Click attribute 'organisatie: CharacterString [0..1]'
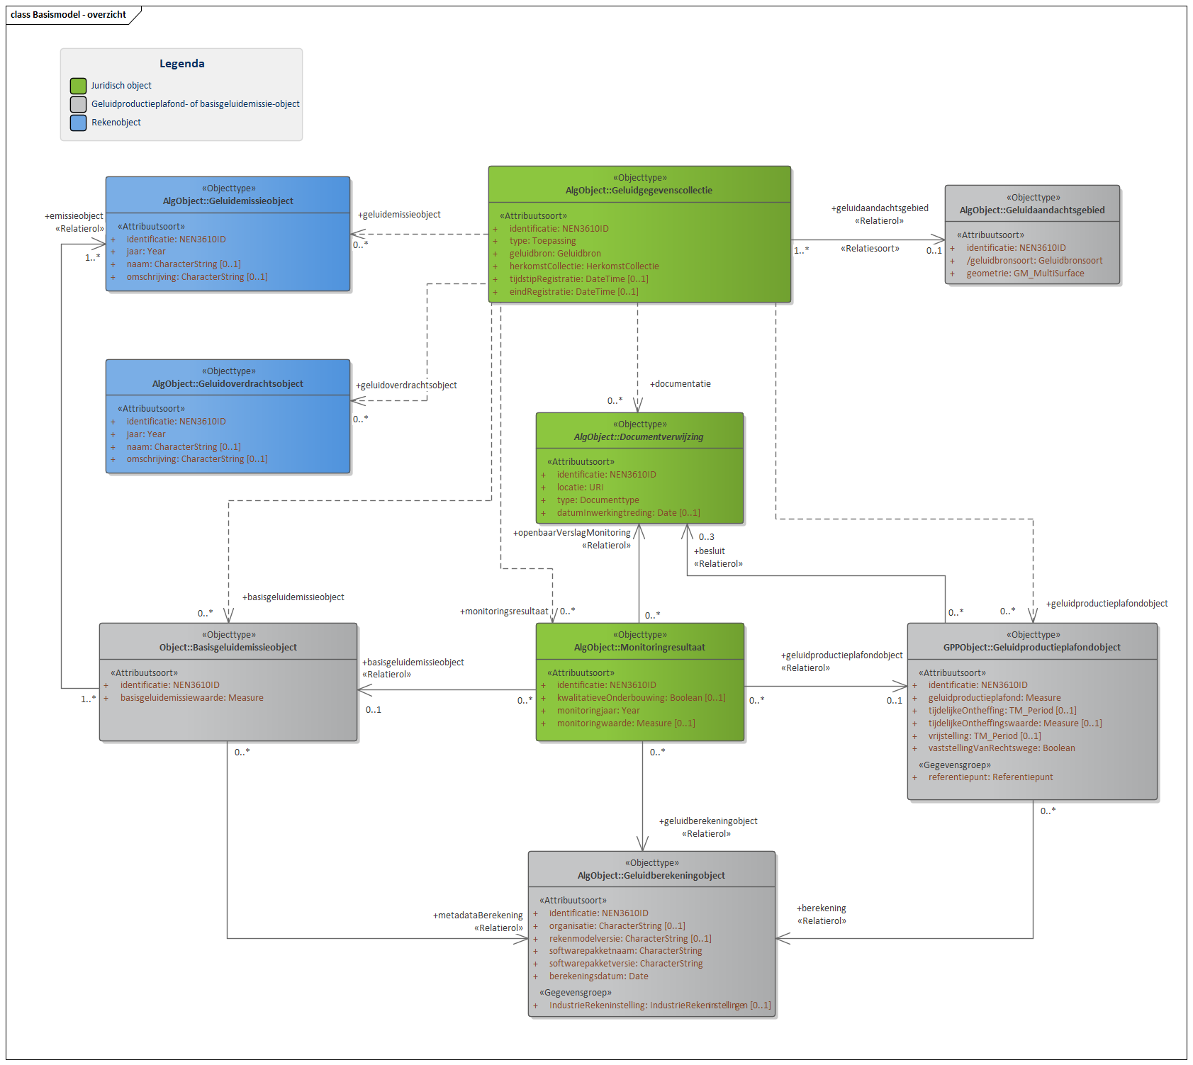 pos(617,926)
